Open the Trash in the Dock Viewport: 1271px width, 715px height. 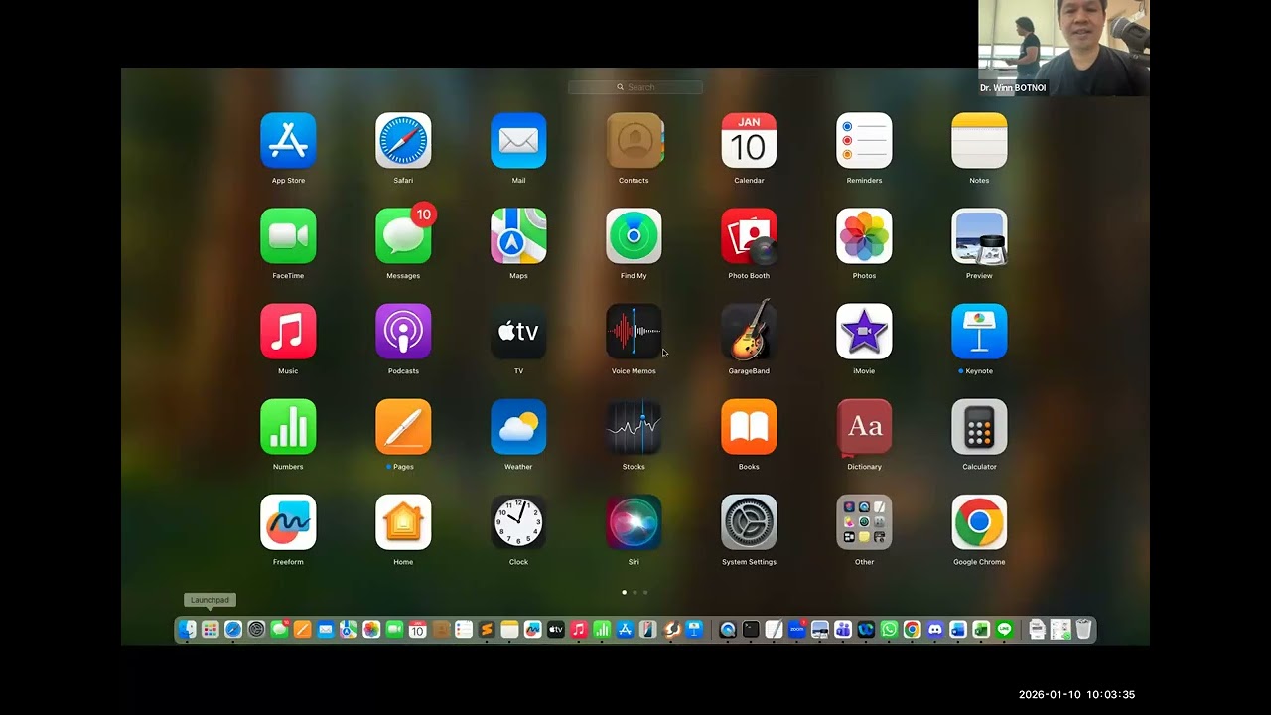(x=1083, y=629)
